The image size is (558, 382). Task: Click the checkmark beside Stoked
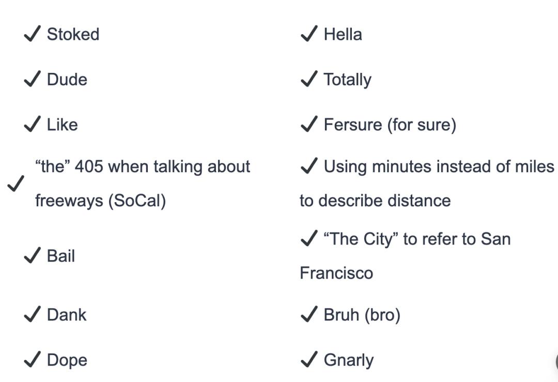[32, 35]
